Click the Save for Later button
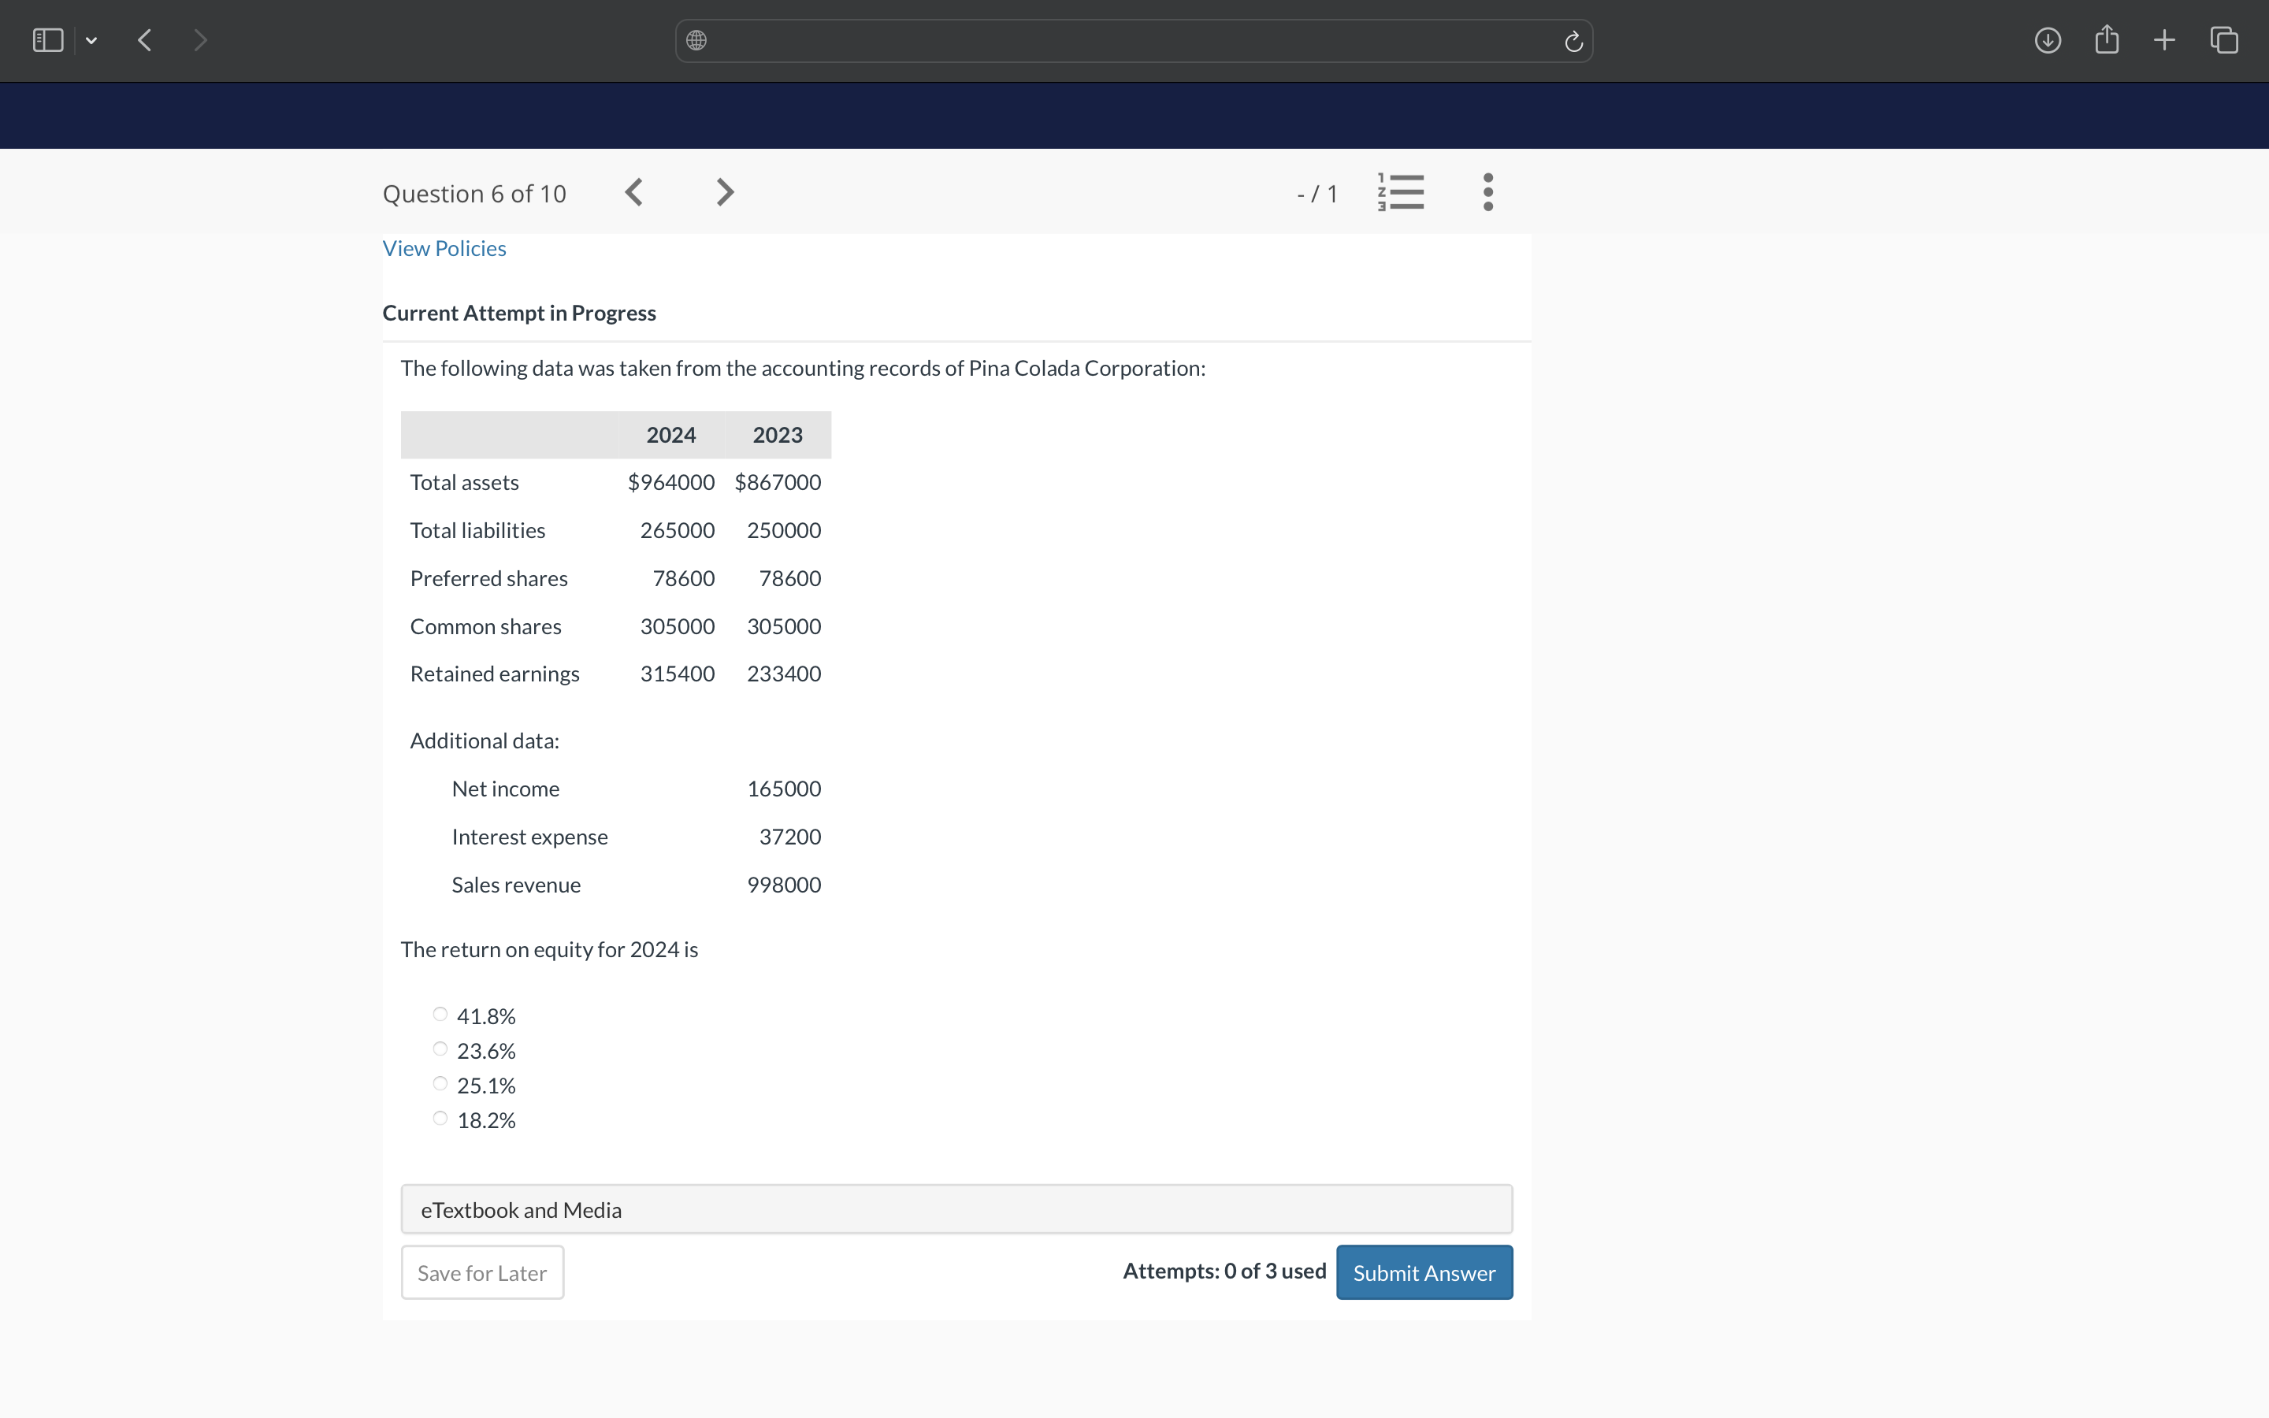Image resolution: width=2269 pixels, height=1418 pixels. (482, 1272)
